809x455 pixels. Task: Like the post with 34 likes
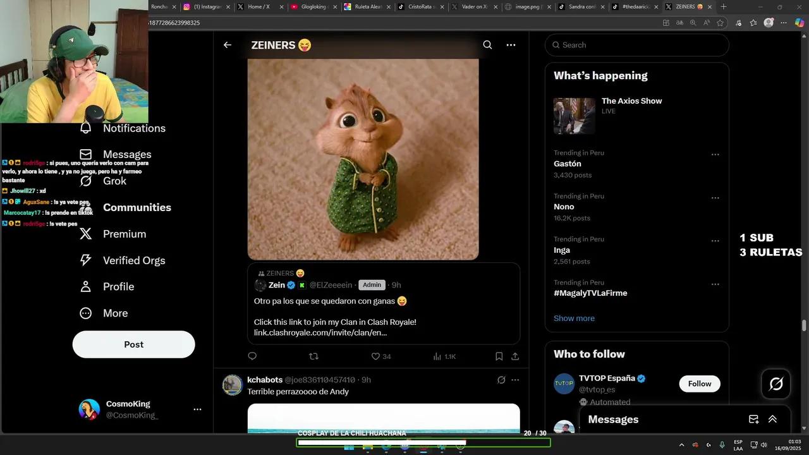(x=380, y=356)
